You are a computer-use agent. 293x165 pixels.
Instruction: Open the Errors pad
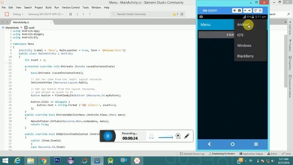pos(272,154)
